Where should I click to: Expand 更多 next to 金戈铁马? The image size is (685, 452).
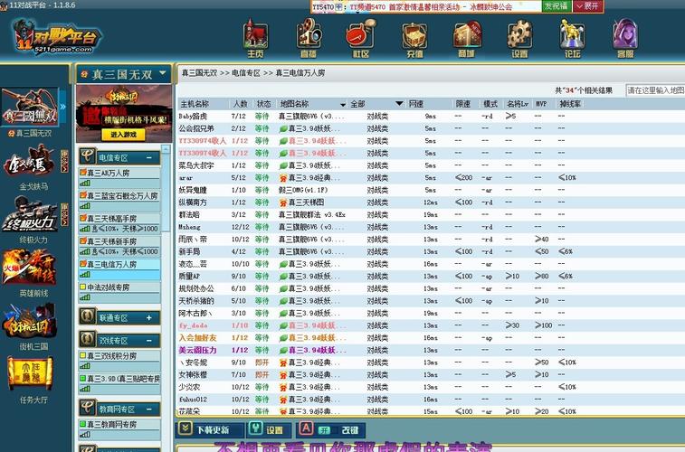(x=64, y=162)
